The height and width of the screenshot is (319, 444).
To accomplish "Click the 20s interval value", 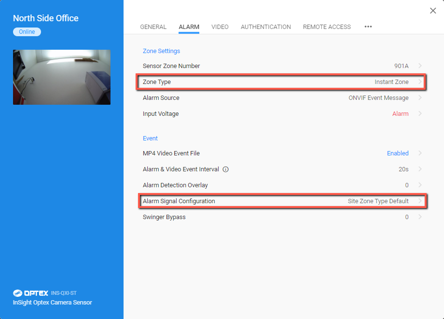I will (x=403, y=169).
